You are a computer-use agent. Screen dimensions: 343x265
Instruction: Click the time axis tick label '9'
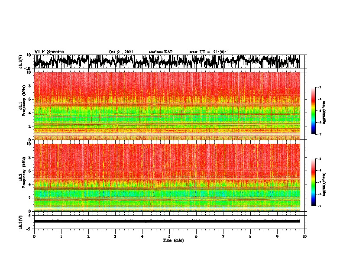click(277, 236)
